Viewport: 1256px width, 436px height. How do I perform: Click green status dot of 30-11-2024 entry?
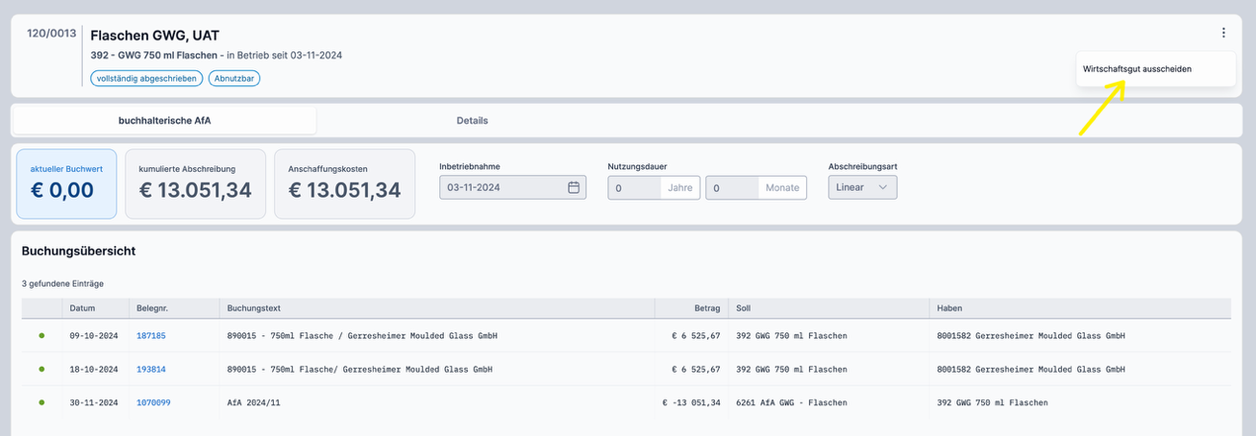pyautogui.click(x=42, y=402)
